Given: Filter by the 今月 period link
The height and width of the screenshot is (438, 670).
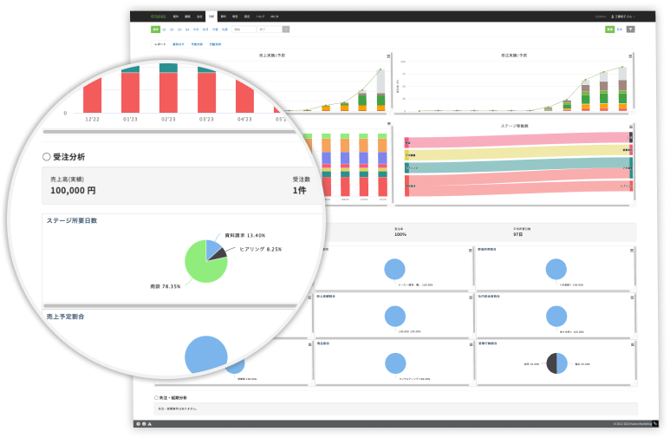Looking at the screenshot, I should pos(196,29).
